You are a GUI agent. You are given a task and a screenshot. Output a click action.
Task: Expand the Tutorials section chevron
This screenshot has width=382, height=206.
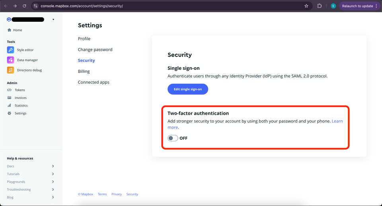click(53, 174)
